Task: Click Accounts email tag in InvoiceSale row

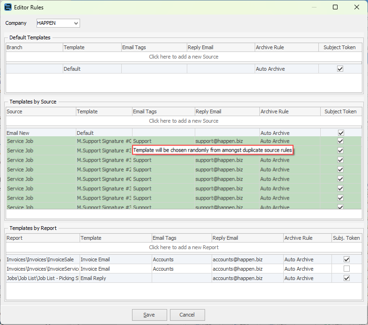Action: 182,259
